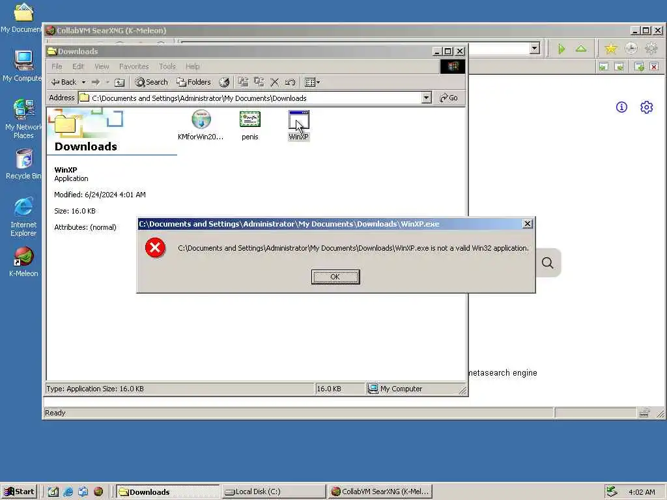Switch to Downloads taskbar button
This screenshot has width=667, height=500.
(167, 492)
